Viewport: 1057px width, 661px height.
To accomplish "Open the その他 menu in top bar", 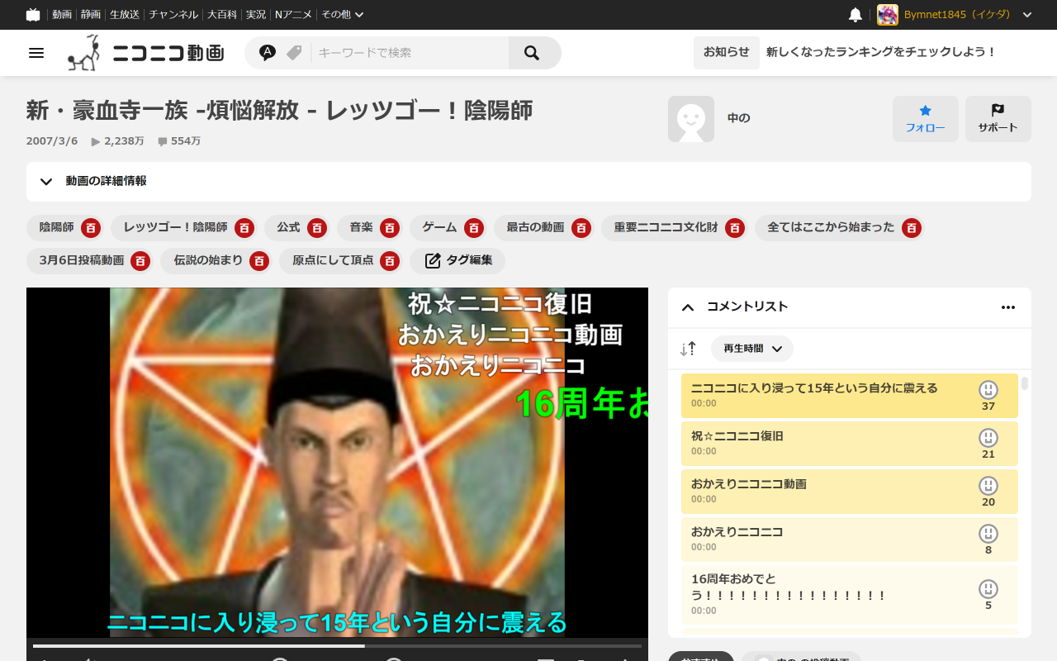I will (x=342, y=15).
